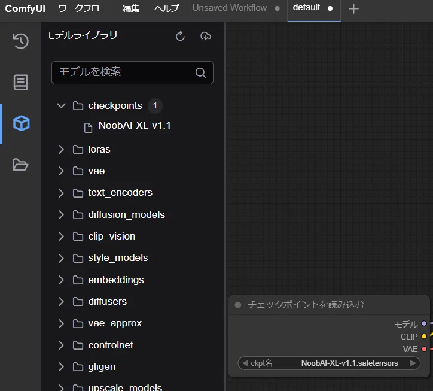Click the file icon beside NoobAI-XL-v1.1
Screen dimensions: 433x391
[88, 128]
